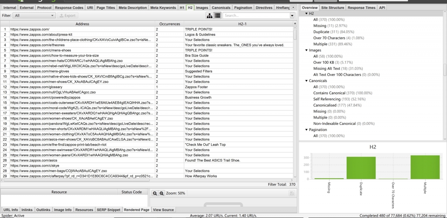Viewport: 447px width, 218px height.
Task: Switch to the tree view icon
Action: pyautogui.click(x=210, y=15)
